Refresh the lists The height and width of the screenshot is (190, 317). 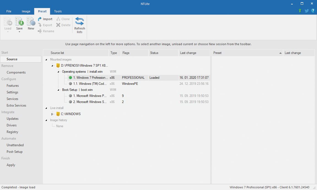(x=80, y=25)
